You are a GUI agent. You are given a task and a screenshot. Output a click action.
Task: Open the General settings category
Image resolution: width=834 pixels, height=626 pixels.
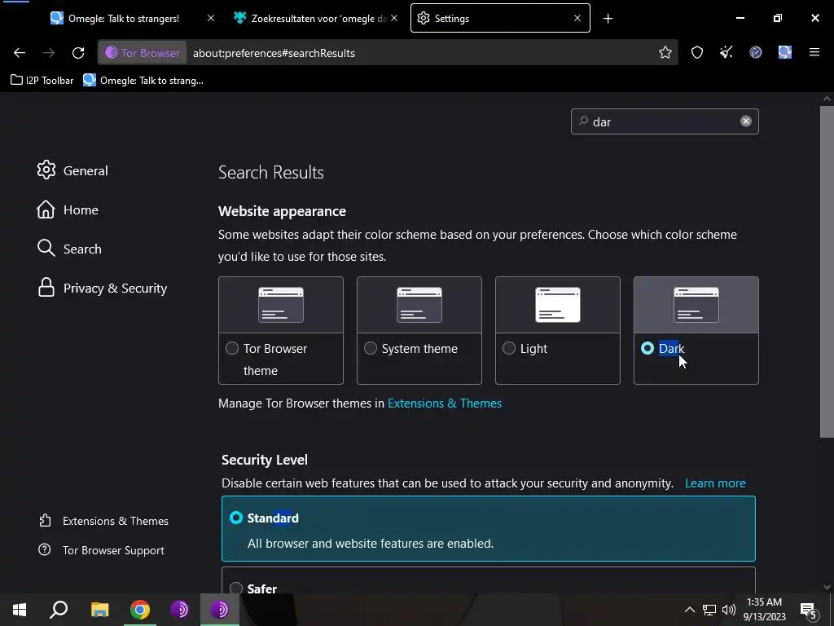click(x=72, y=170)
